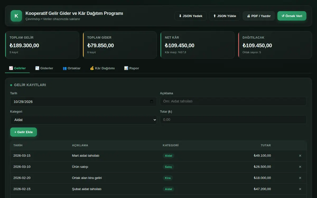Focus the Açıklama description input
The height and width of the screenshot is (198, 317).
233,101
